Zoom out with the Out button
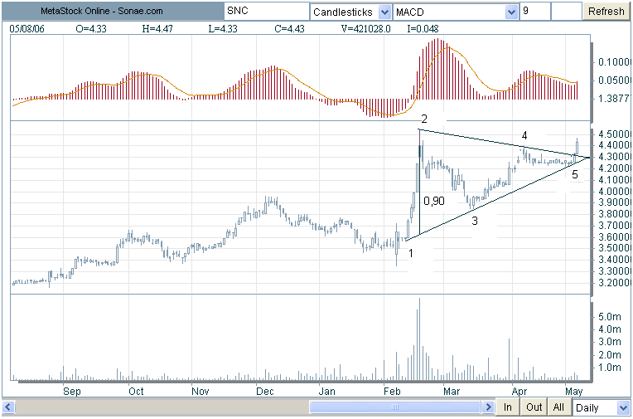 (x=534, y=407)
